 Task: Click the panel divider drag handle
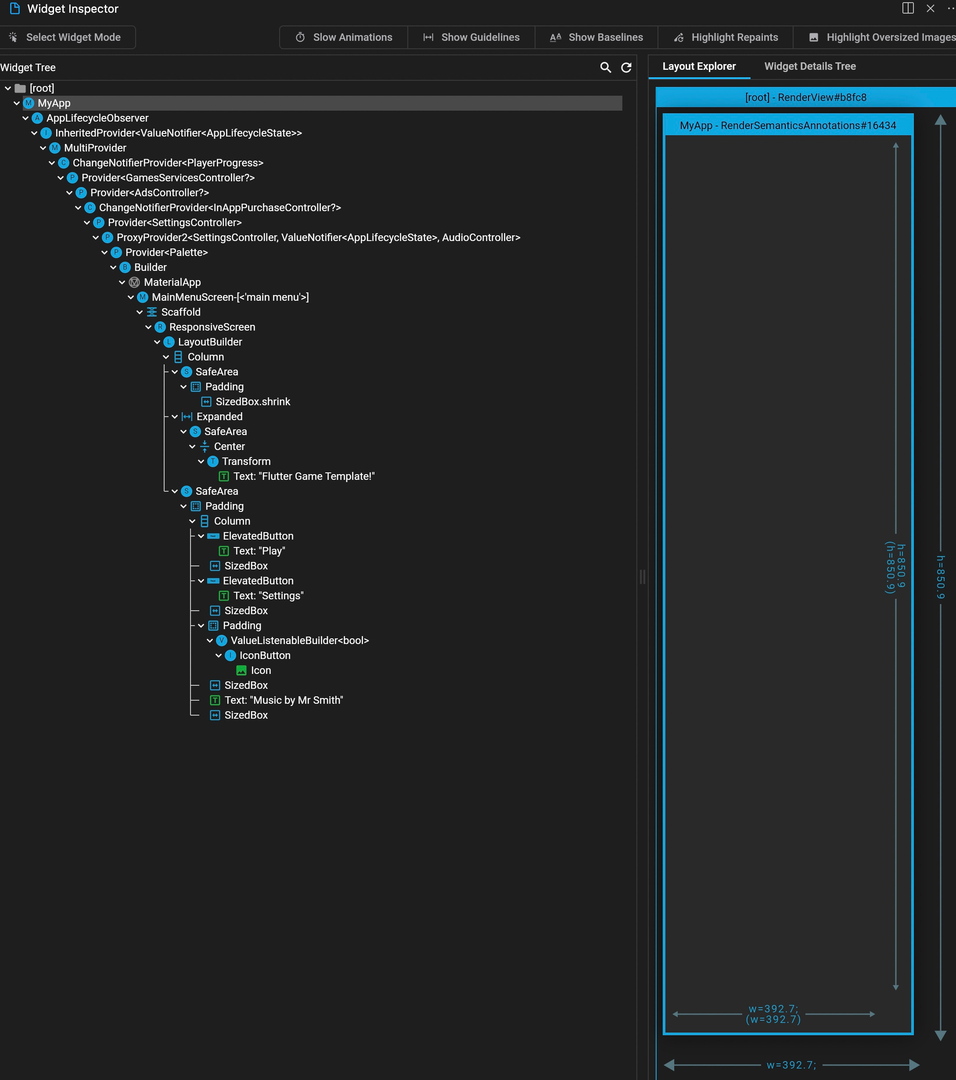pos(642,576)
